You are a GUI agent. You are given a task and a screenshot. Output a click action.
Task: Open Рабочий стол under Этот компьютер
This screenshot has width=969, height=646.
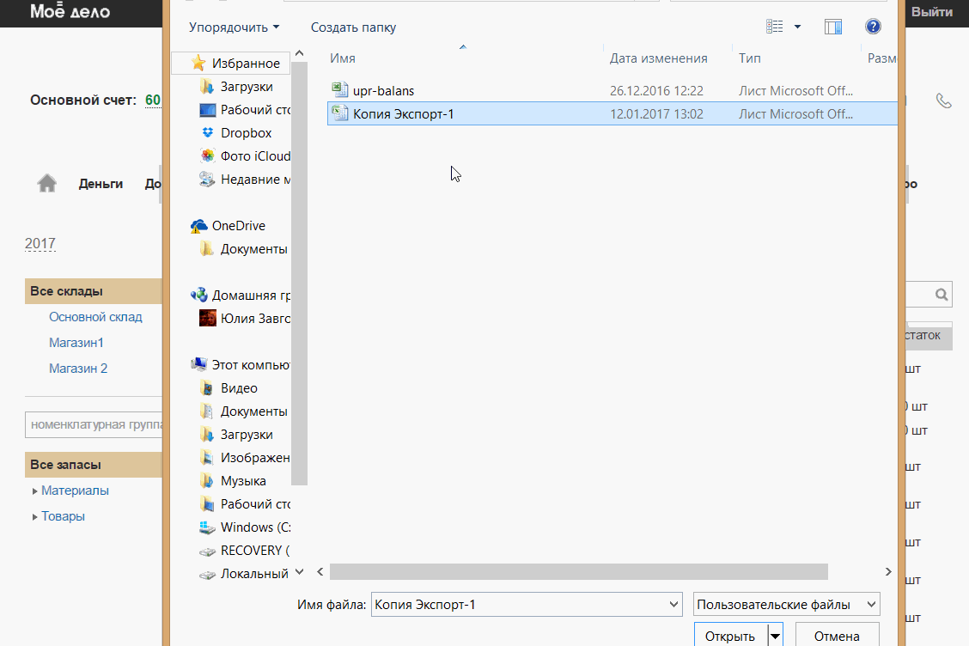coord(245,503)
